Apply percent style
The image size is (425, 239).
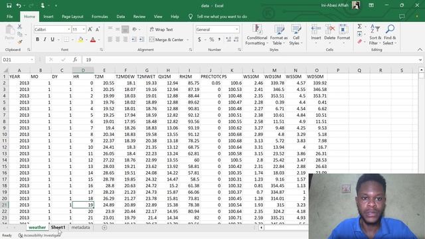tap(212, 40)
